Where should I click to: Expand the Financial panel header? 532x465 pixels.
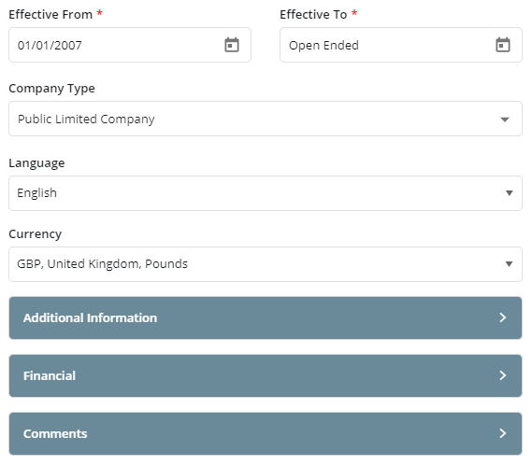266,375
